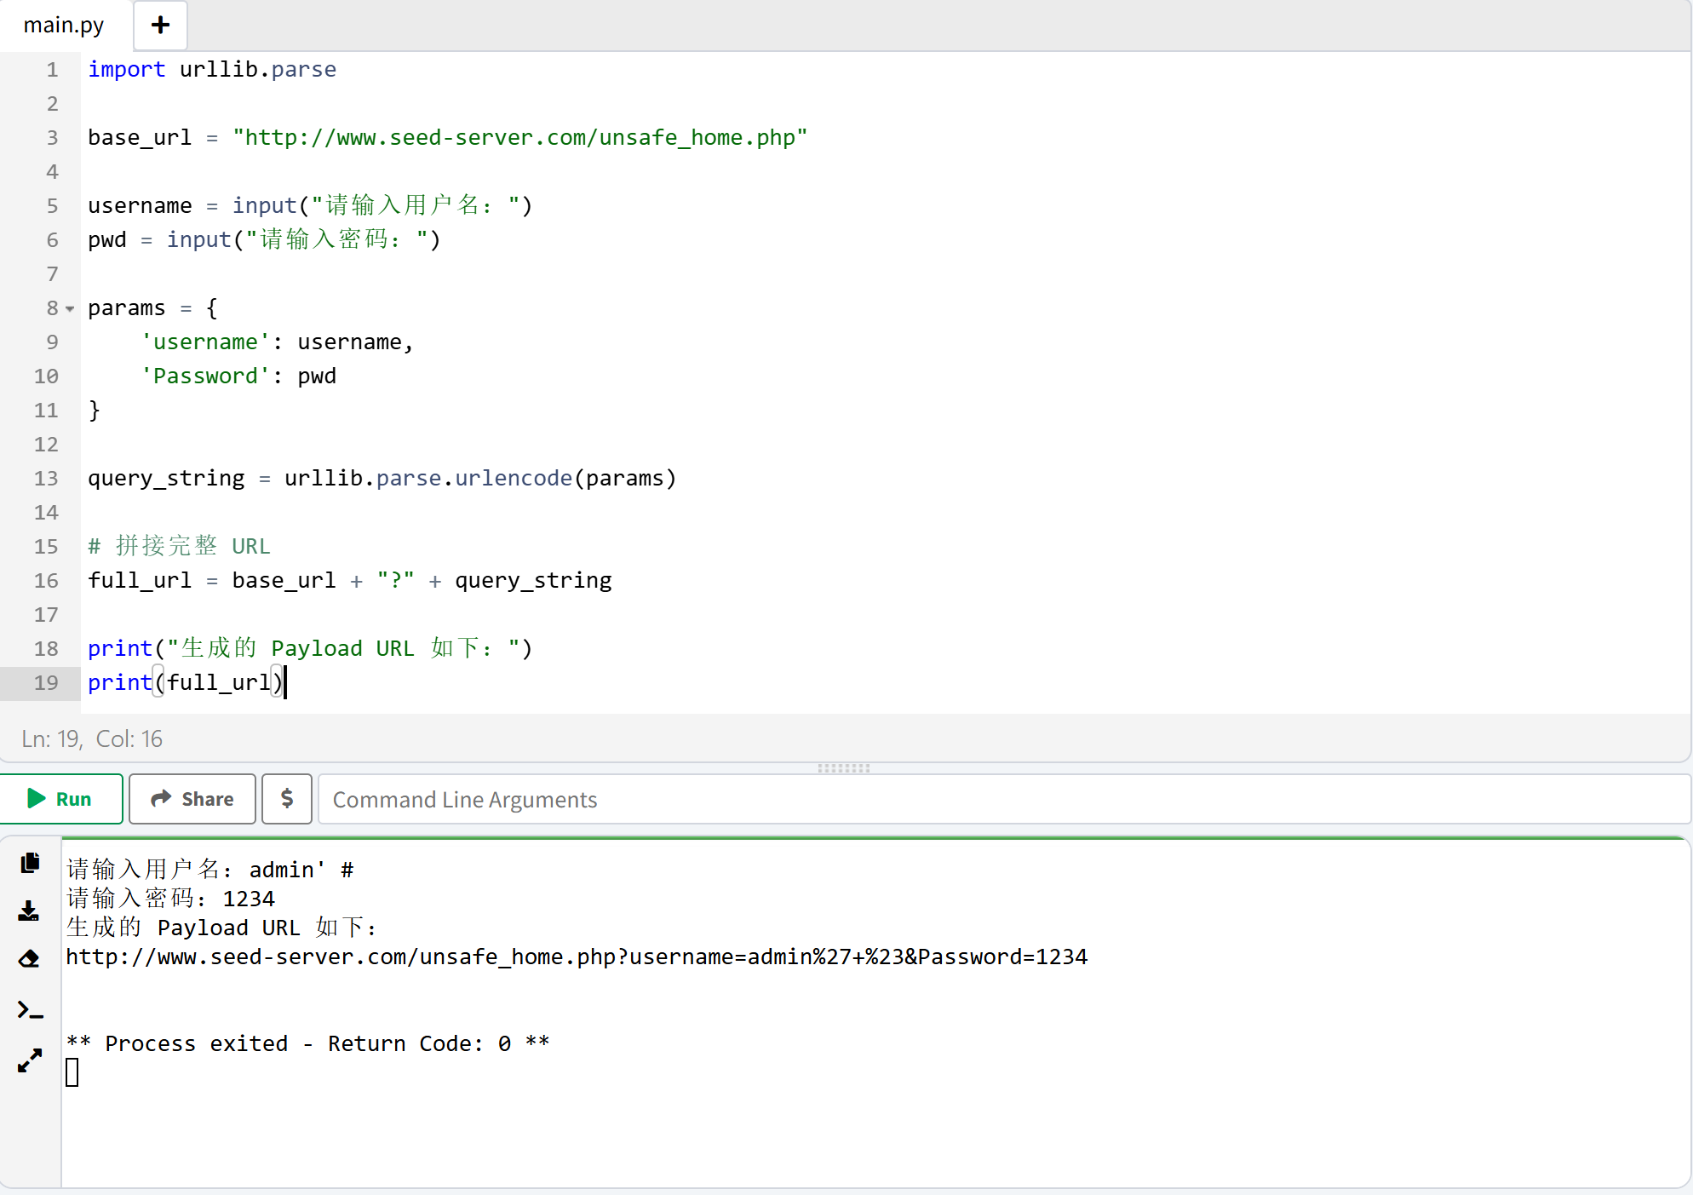Click the panel resize handle between editor and output
Screen dimensions: 1693x1195
pos(844,768)
